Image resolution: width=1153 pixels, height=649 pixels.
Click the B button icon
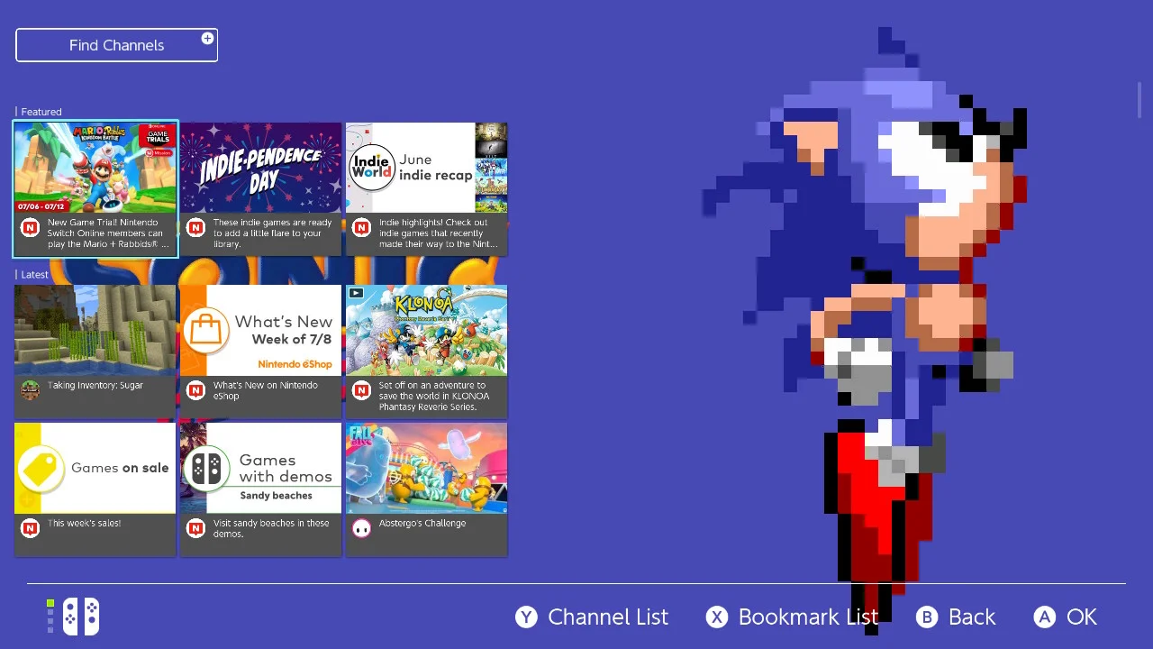pos(927,617)
